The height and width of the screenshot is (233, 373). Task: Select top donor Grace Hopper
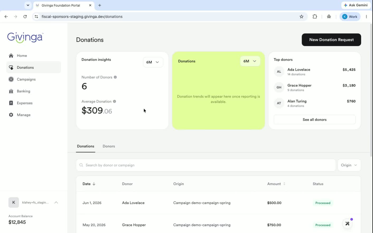(x=315, y=88)
